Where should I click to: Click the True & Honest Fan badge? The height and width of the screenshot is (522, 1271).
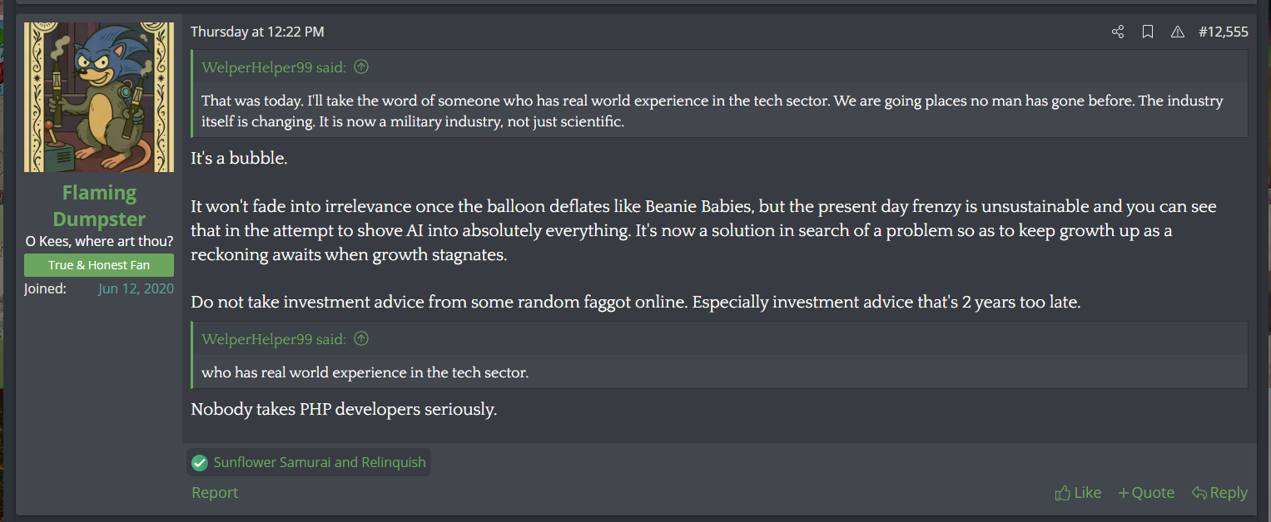pos(99,265)
